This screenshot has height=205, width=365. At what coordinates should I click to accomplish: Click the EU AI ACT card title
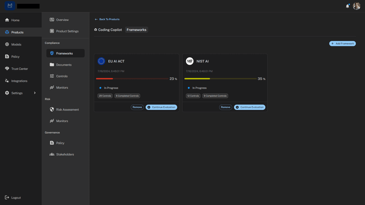pos(116,61)
